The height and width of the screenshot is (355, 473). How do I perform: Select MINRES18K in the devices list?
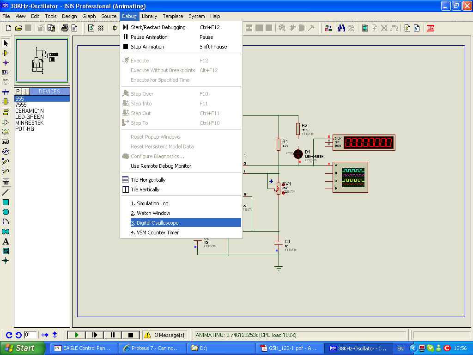pyautogui.click(x=42, y=123)
